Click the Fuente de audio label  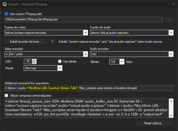tap(101, 27)
